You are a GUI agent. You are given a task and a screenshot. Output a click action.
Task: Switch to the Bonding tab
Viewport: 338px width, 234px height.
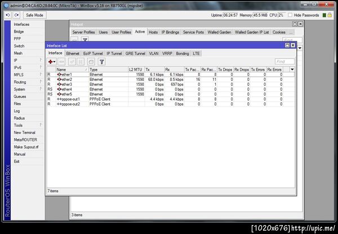point(183,53)
